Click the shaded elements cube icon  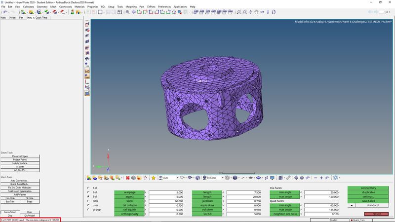(x=235, y=178)
